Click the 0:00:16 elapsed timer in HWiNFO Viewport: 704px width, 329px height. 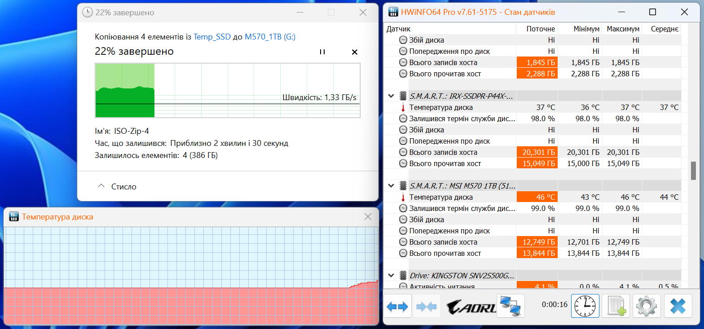555,304
